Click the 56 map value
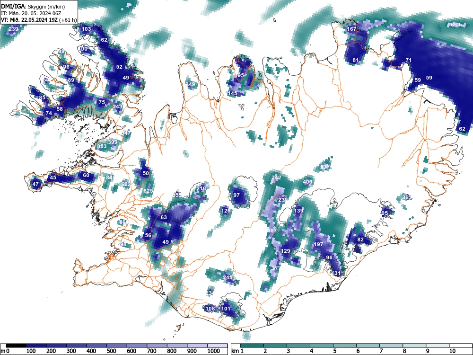 [148, 235]
